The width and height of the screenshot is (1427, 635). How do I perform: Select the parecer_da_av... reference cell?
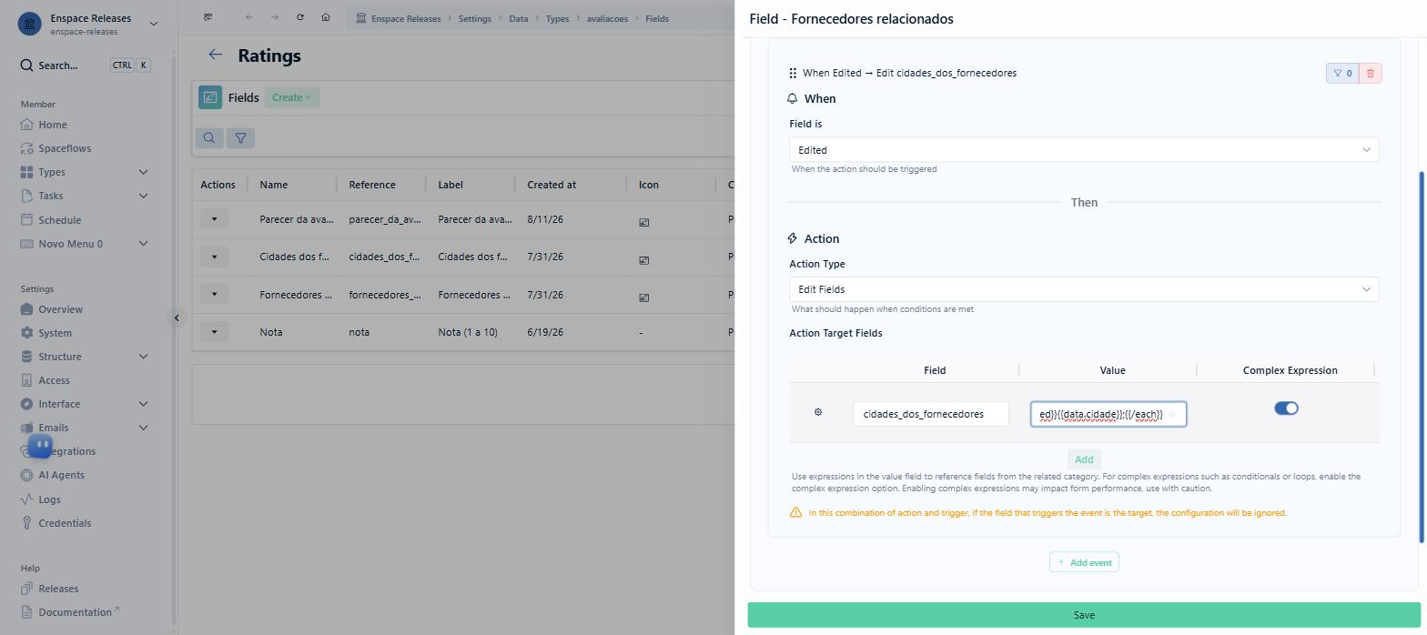coord(384,219)
